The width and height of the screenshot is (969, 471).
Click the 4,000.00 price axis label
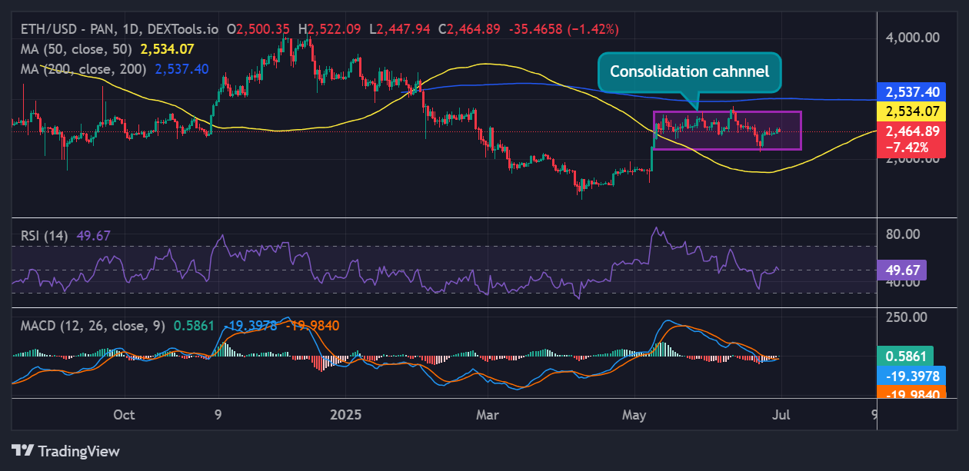click(x=912, y=37)
